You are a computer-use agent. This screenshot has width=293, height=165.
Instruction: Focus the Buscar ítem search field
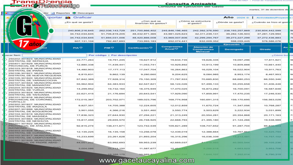coord(55,55)
